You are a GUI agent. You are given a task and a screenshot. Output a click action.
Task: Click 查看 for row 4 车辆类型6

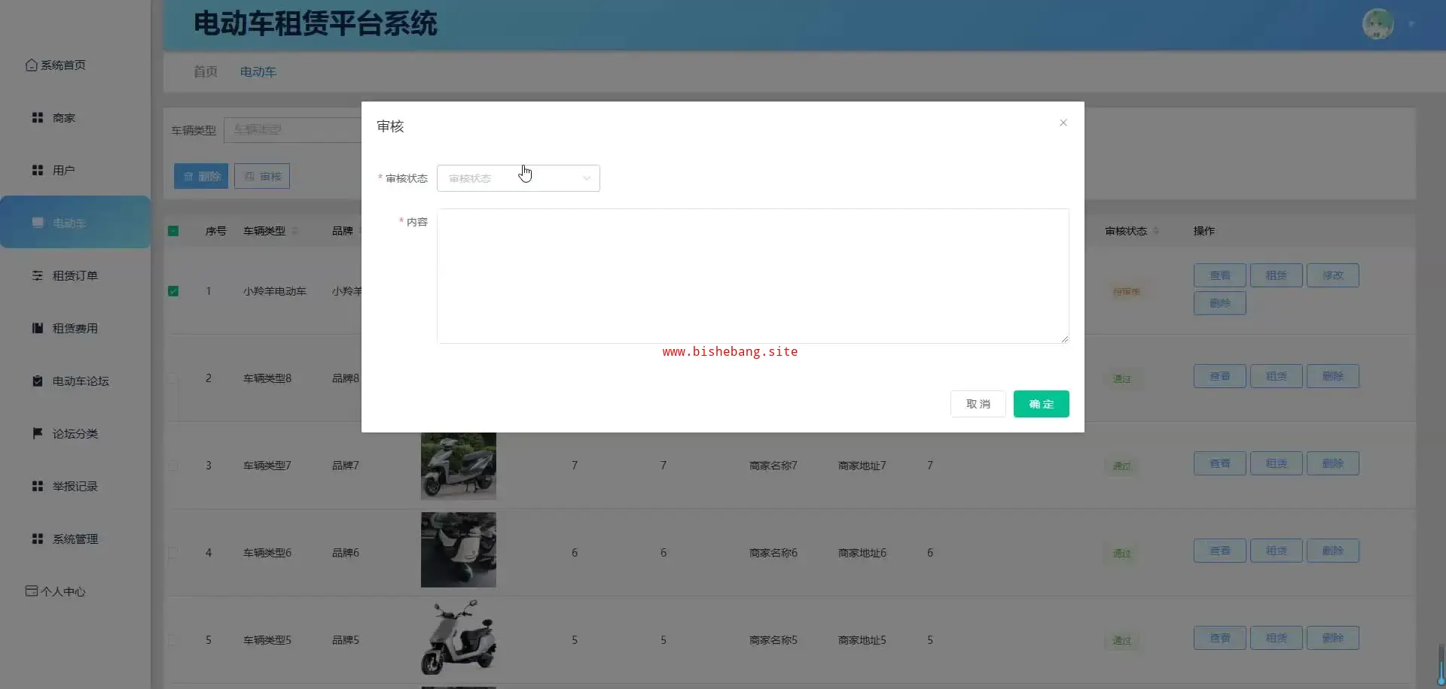tap(1220, 551)
